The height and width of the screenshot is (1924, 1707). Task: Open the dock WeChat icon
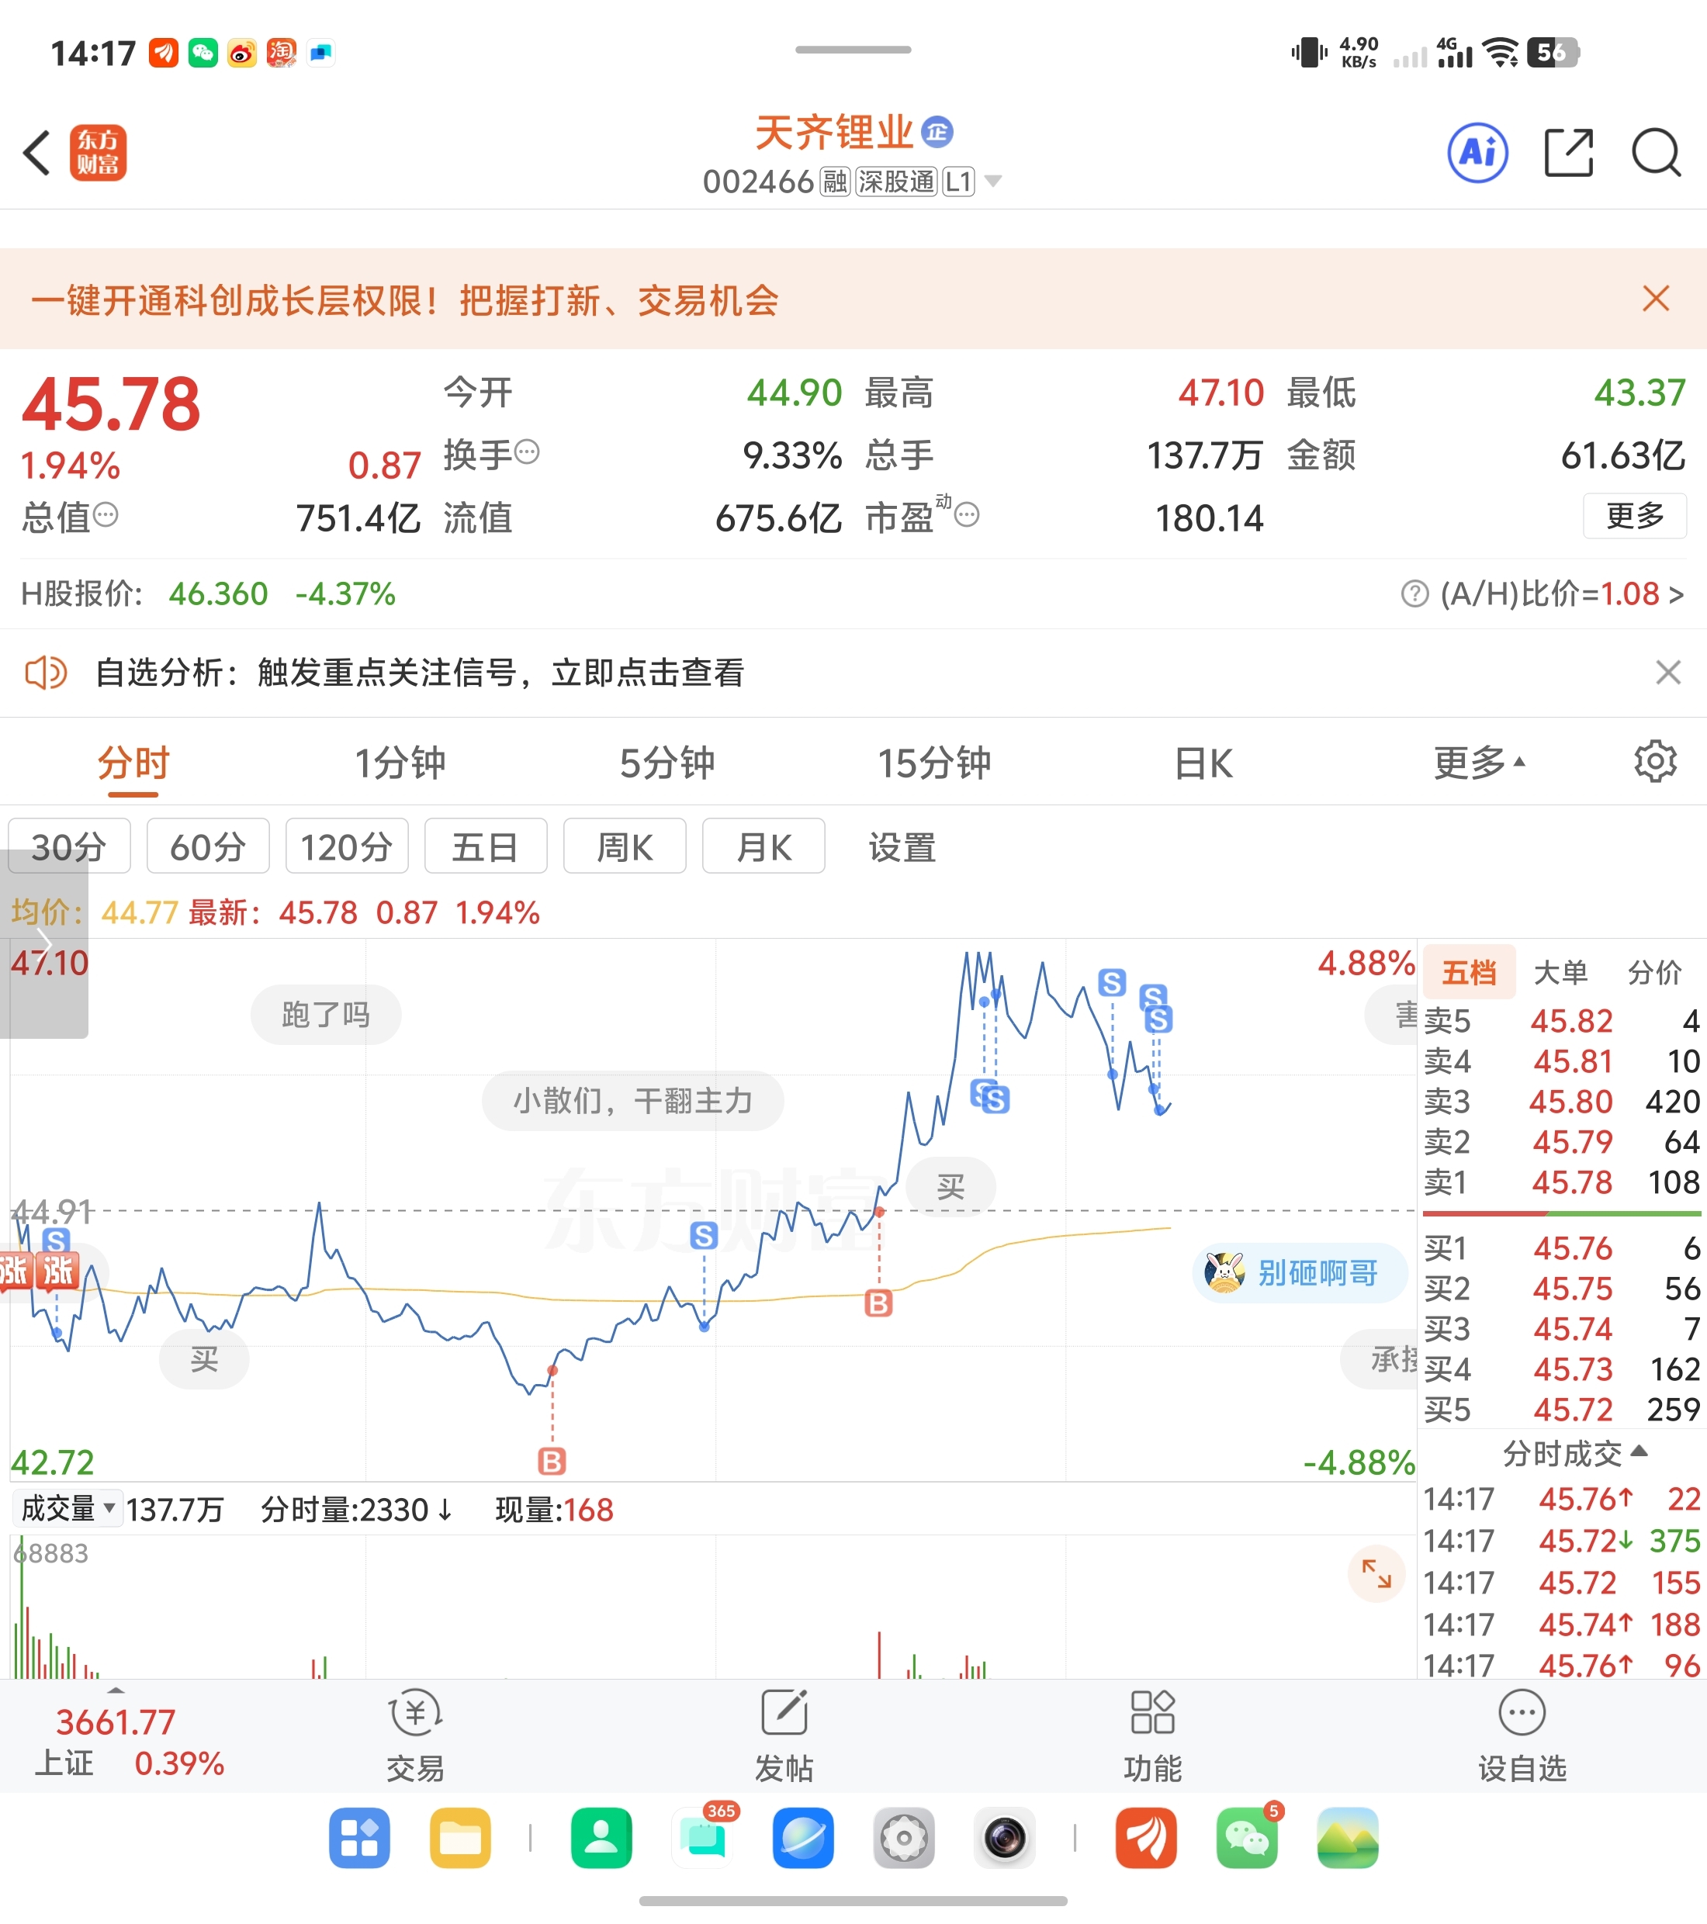pos(1247,1837)
